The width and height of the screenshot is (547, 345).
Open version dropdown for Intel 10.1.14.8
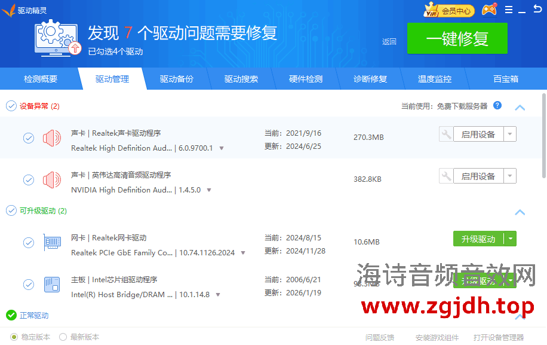[x=218, y=295]
